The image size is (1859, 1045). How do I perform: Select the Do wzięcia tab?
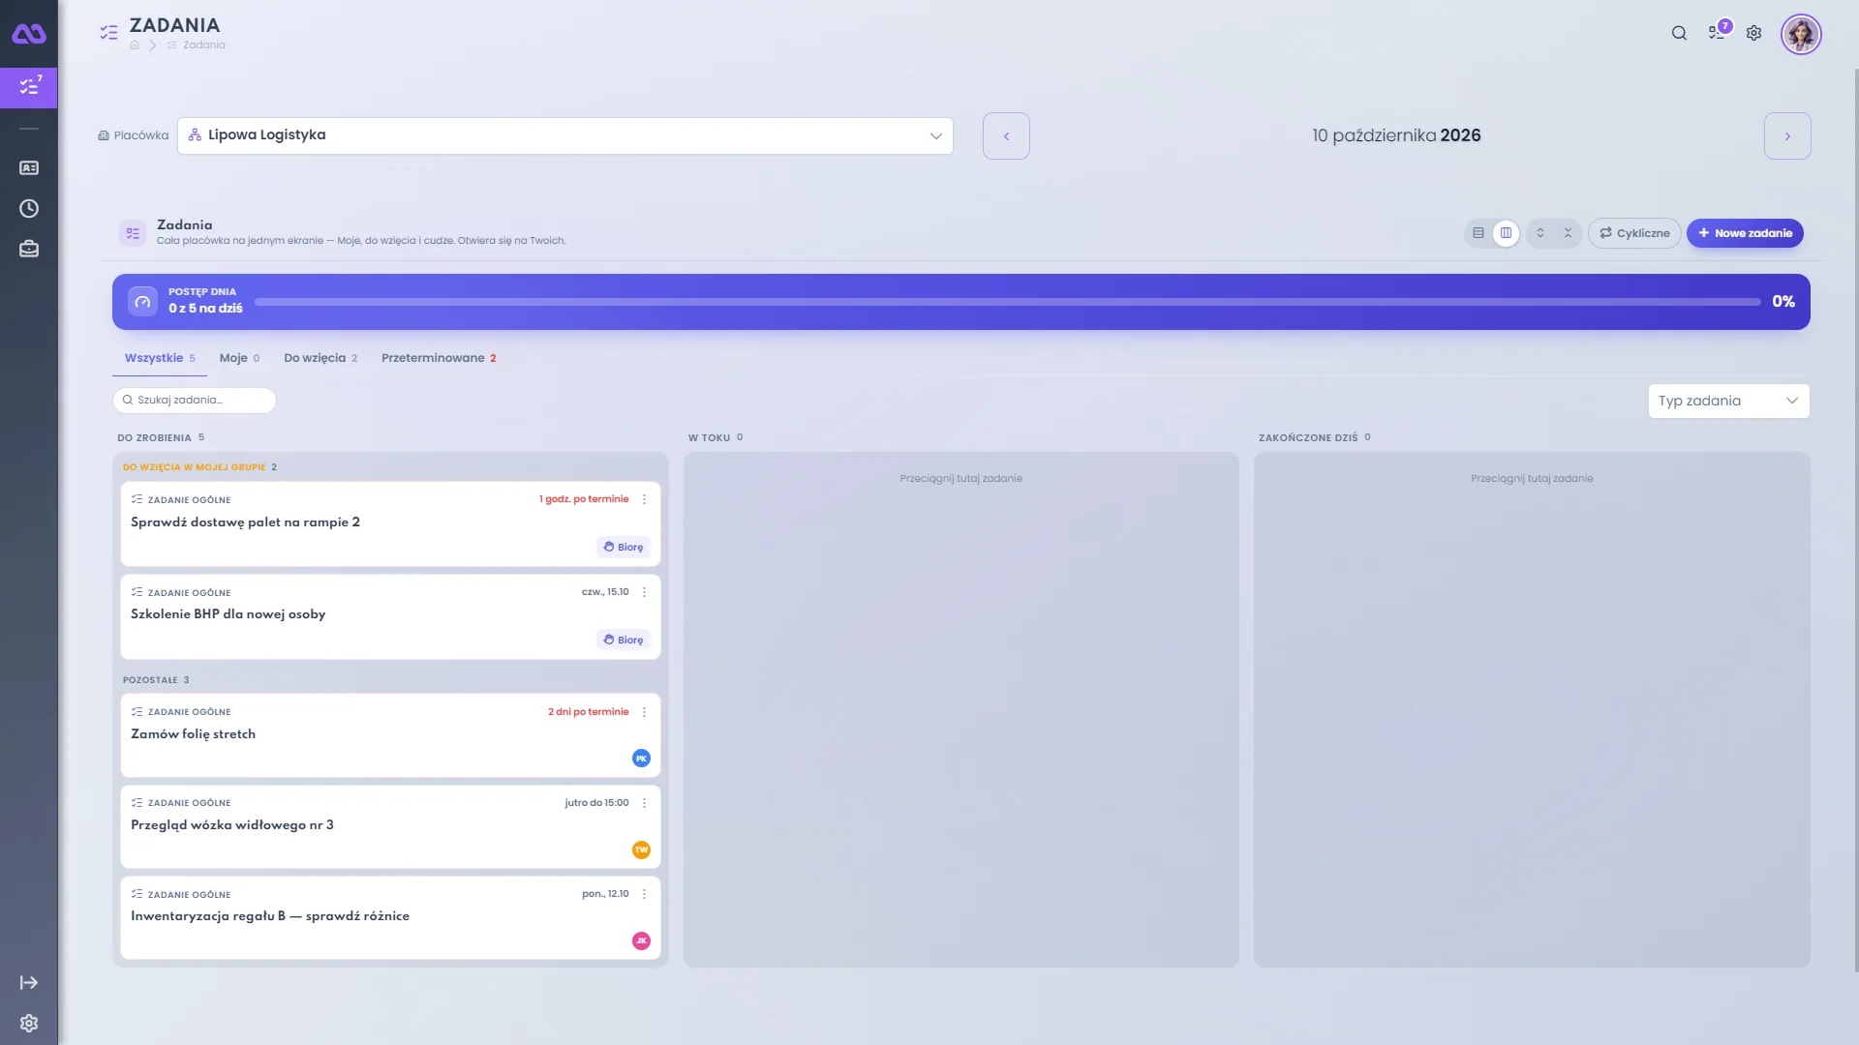point(320,358)
